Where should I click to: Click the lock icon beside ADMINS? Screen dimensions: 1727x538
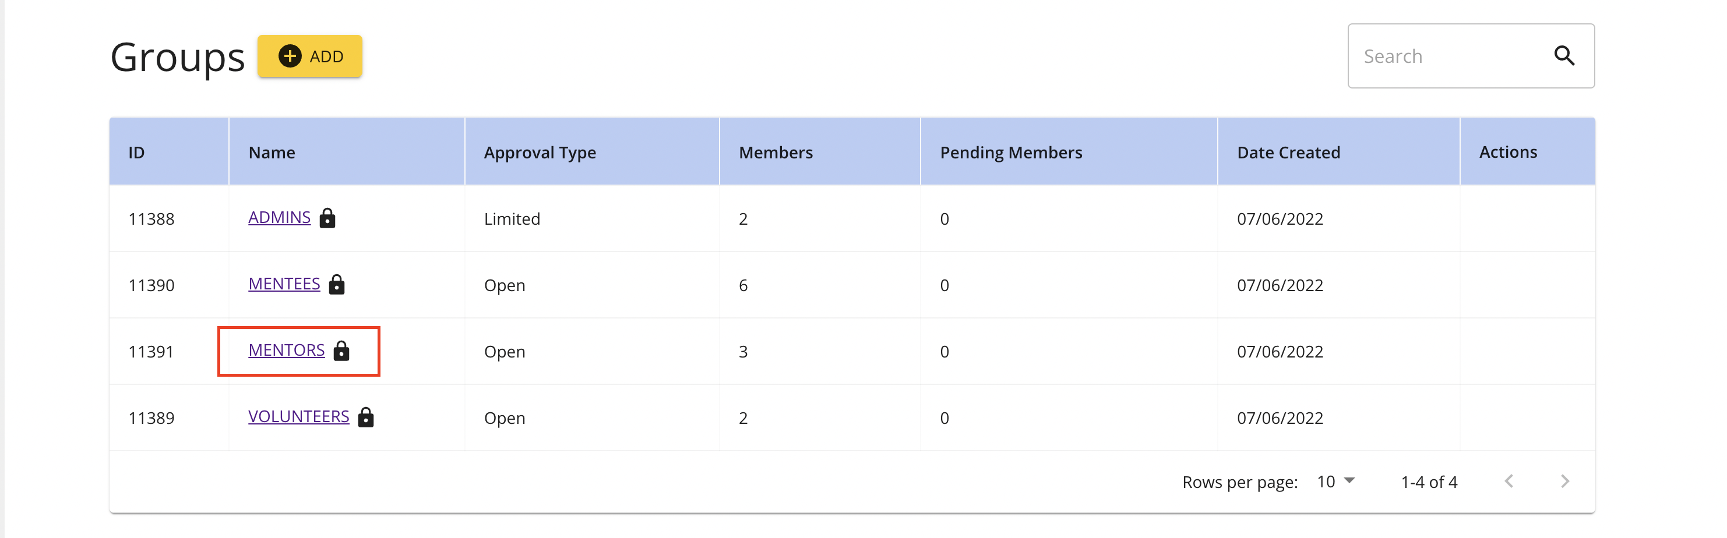[x=327, y=218]
